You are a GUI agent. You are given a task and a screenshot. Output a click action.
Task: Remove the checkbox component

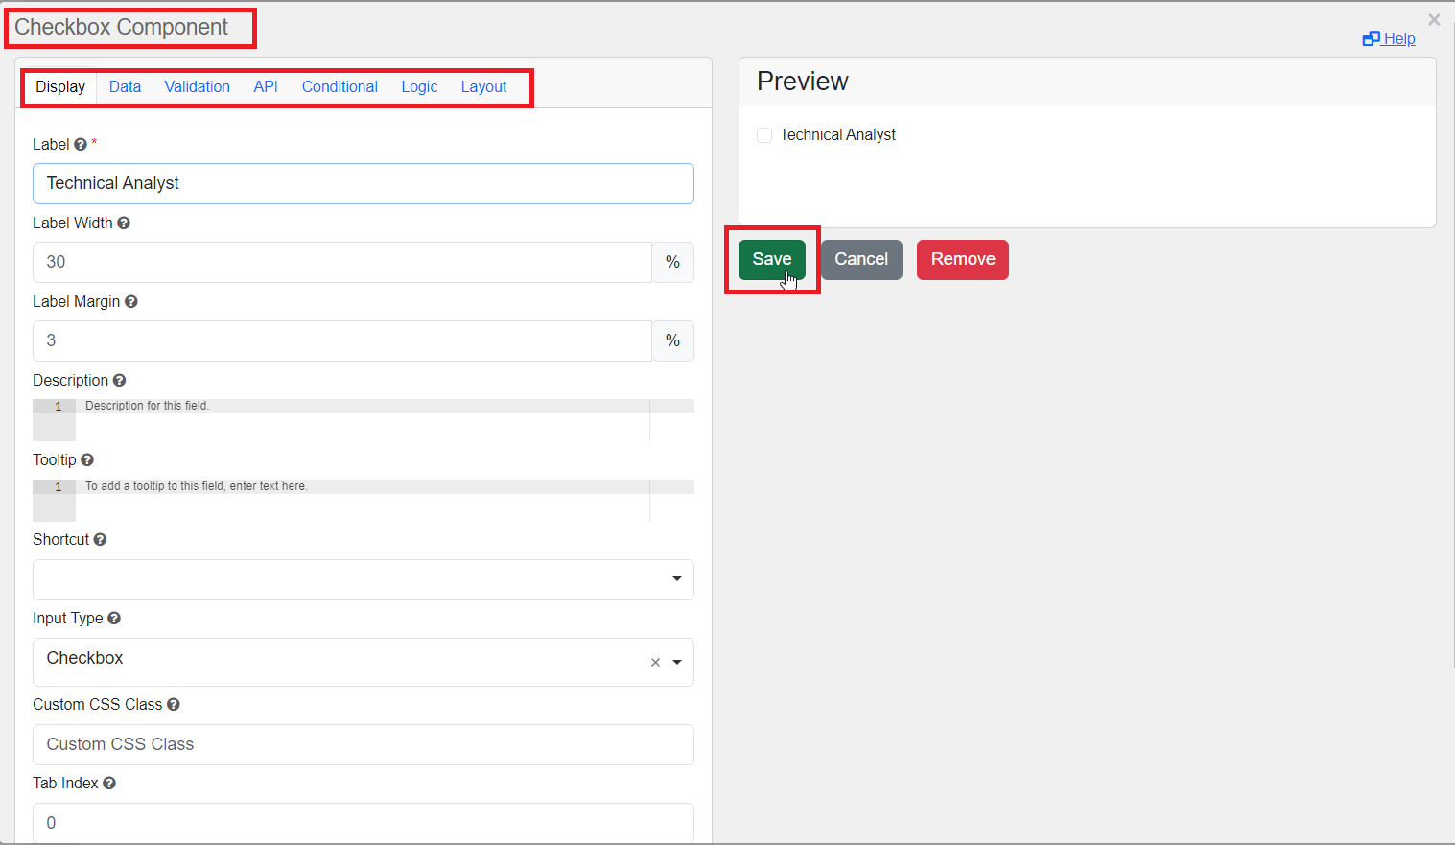[x=963, y=259]
